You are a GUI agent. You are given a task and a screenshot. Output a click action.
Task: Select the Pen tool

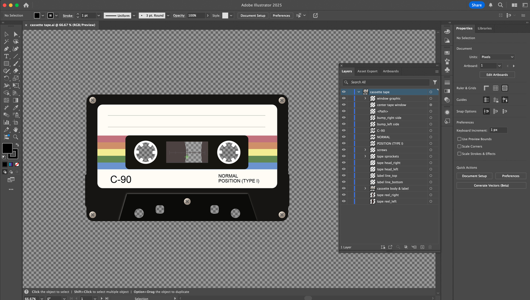click(6, 49)
